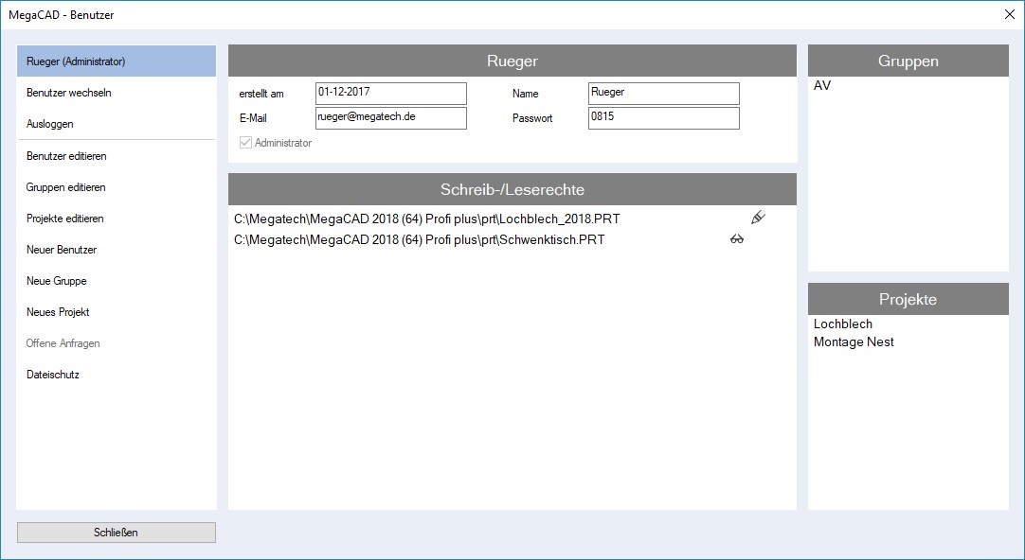This screenshot has width=1025, height=560.
Task: Select Neues Projekt entry
Action: (x=117, y=312)
